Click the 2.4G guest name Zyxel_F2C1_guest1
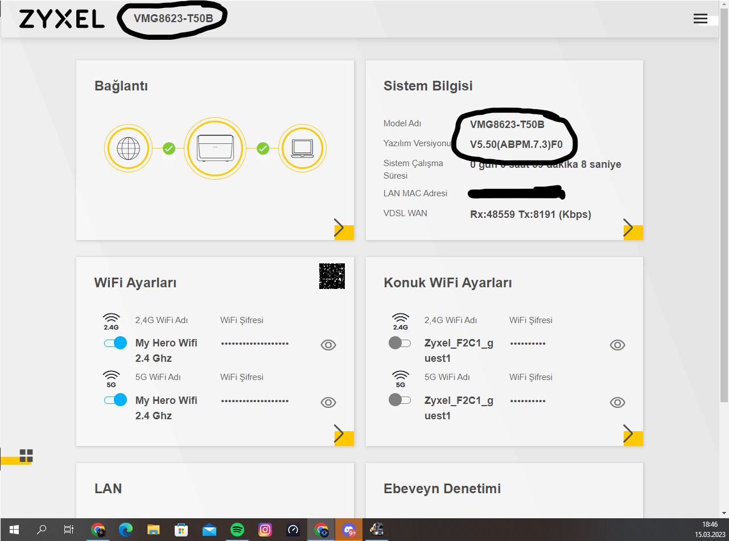729x541 pixels. pos(459,350)
